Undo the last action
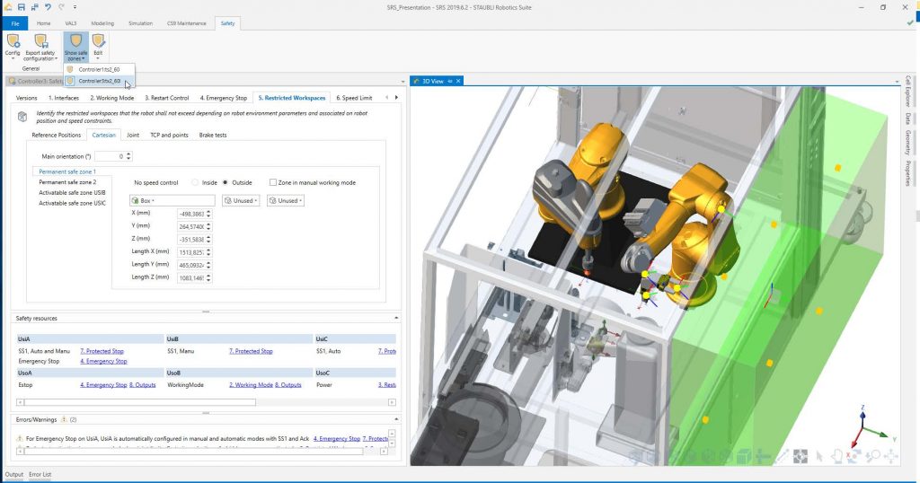 click(x=48, y=7)
